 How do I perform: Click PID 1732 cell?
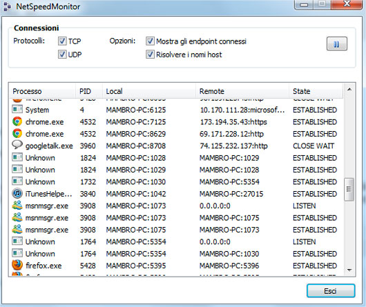pos(88,182)
